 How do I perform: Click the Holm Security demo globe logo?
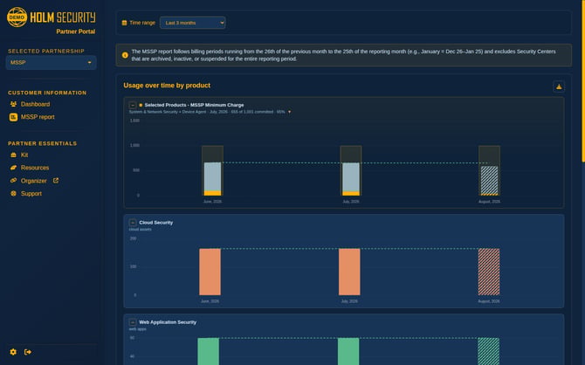[17, 17]
